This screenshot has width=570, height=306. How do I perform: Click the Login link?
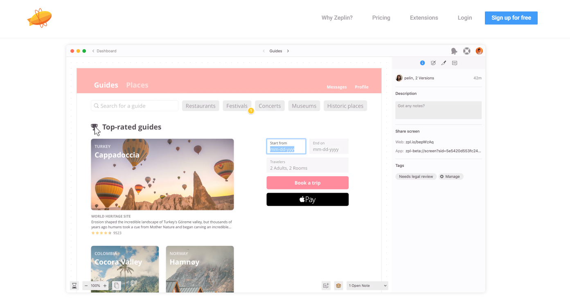465,18
